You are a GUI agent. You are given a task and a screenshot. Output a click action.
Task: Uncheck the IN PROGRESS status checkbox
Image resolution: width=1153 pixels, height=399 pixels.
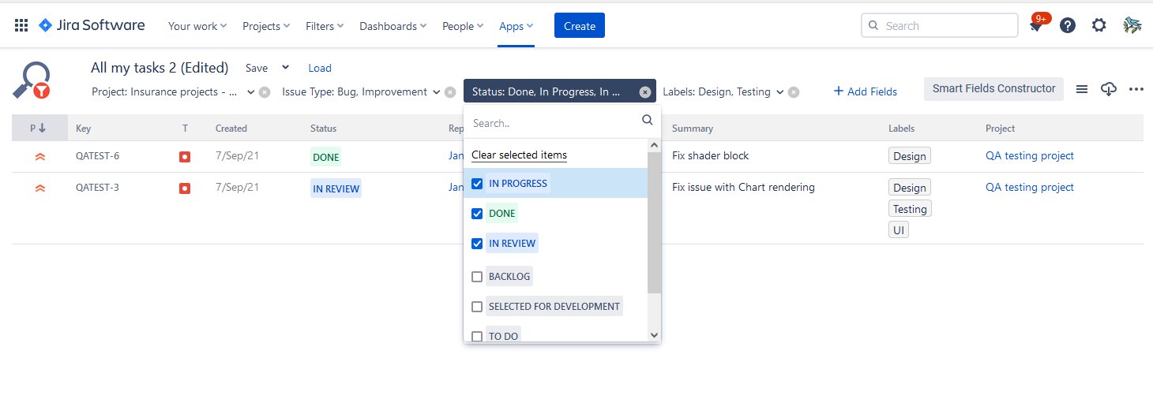[x=477, y=184]
